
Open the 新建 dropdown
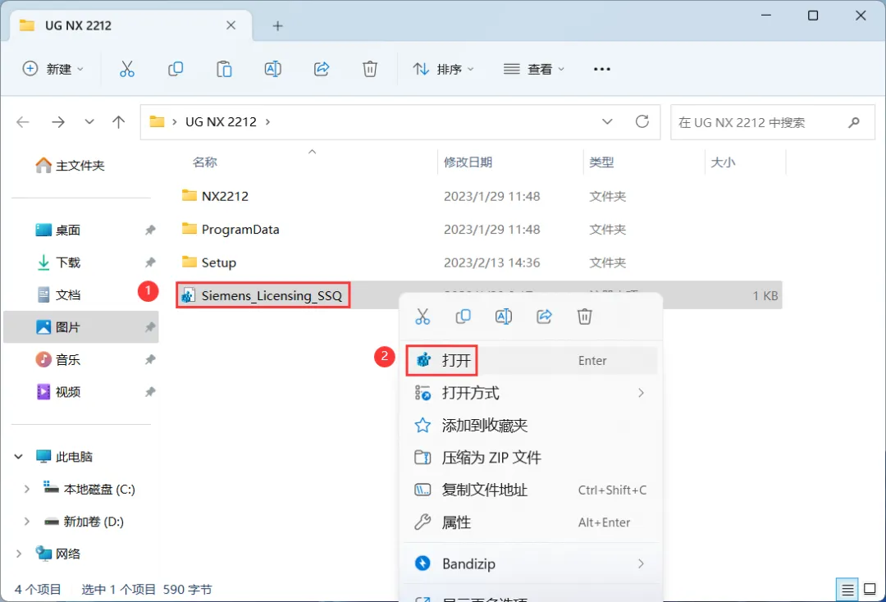[x=53, y=69]
